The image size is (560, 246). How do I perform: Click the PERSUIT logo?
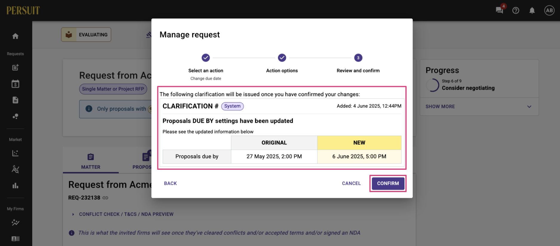[23, 10]
